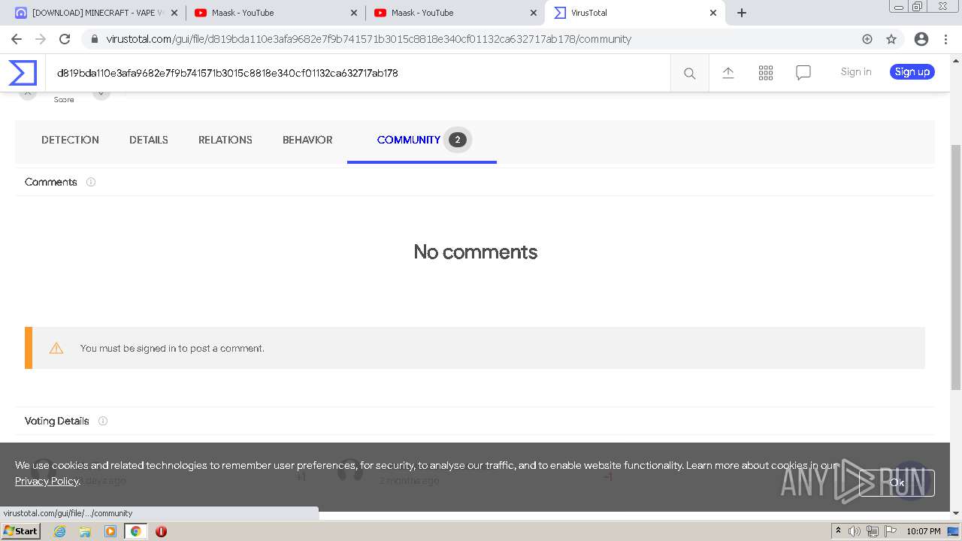962x541 pixels.
Task: Switch to the DETAILS tab
Action: coord(149,140)
